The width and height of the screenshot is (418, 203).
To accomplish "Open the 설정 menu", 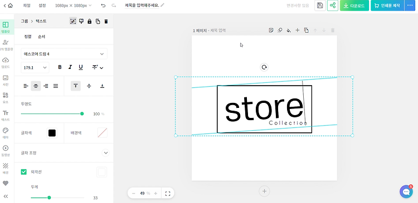I will pos(42,6).
